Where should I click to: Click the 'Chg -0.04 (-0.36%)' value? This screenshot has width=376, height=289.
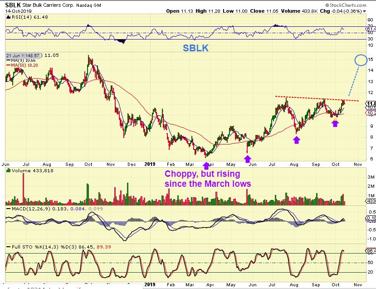(x=341, y=11)
